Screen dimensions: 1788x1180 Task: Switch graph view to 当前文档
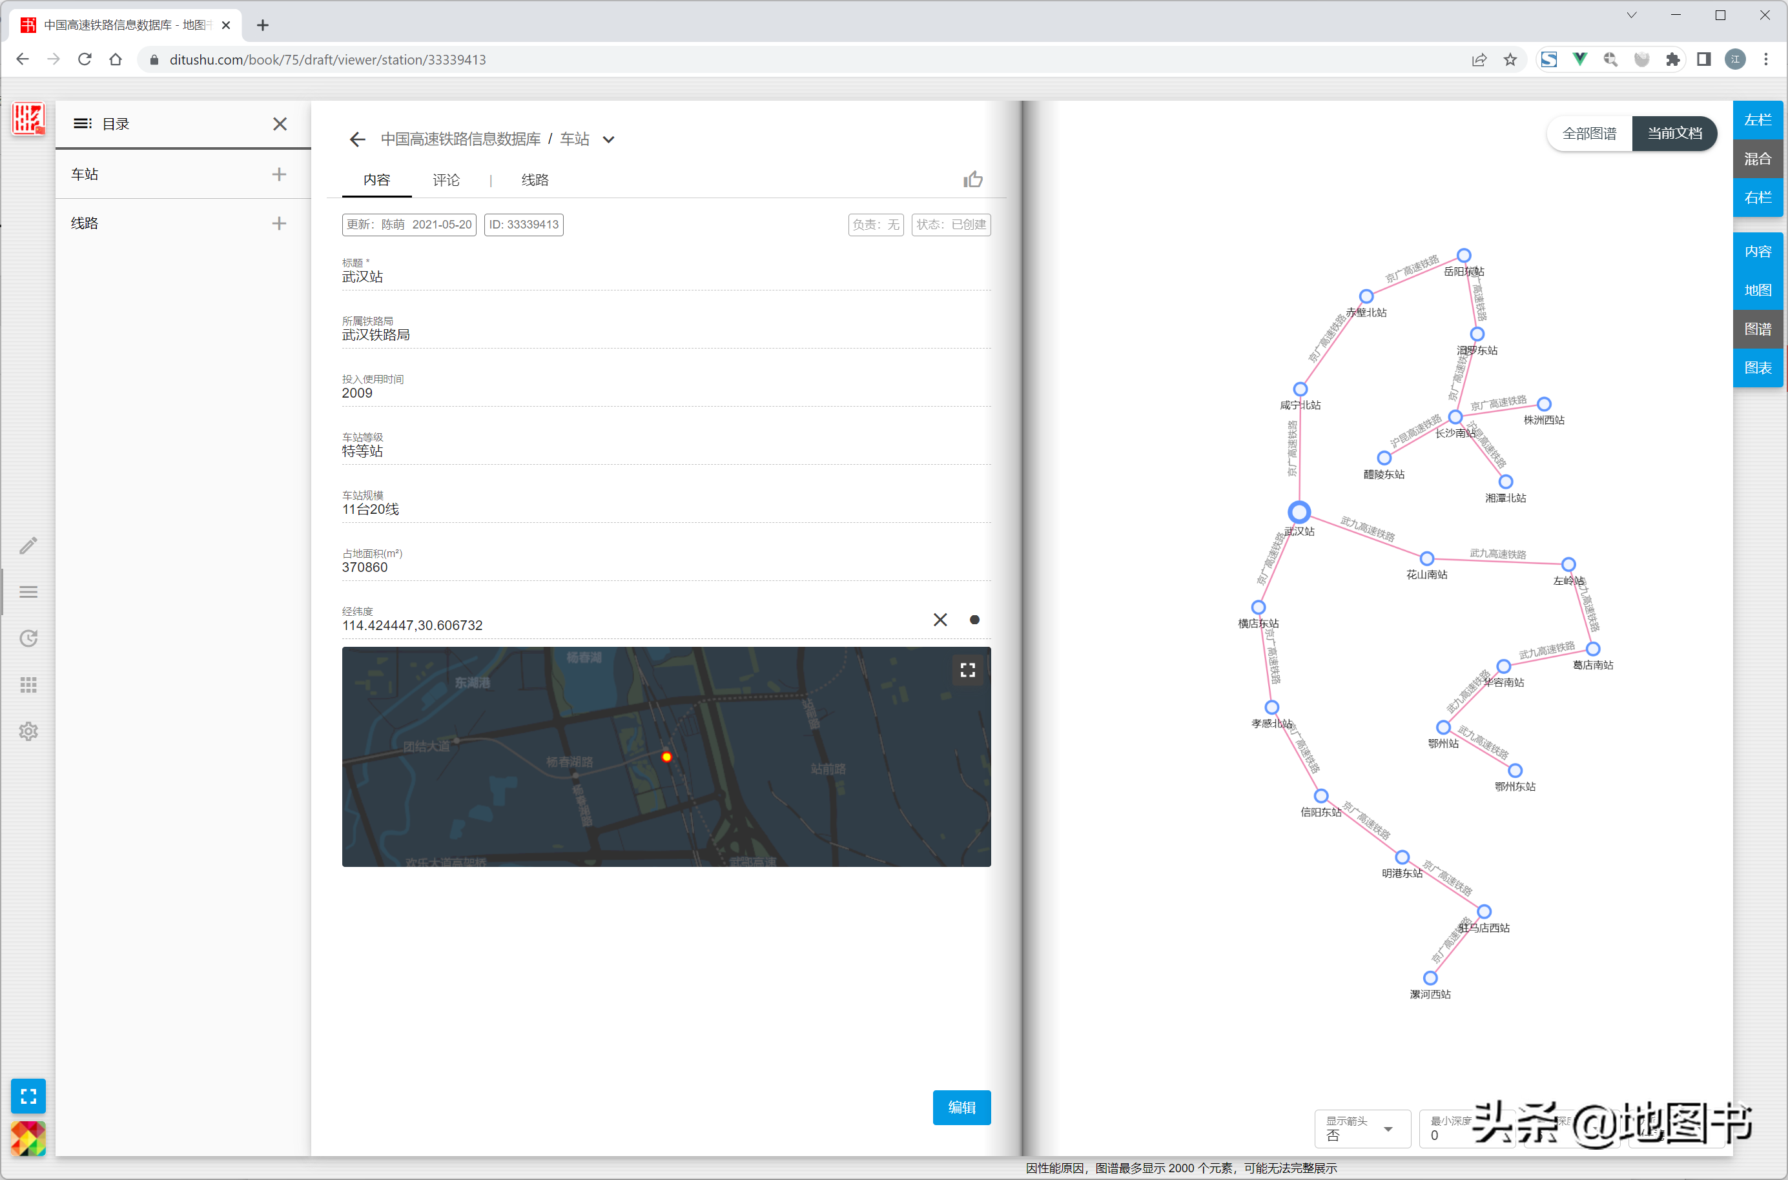pyautogui.click(x=1674, y=133)
